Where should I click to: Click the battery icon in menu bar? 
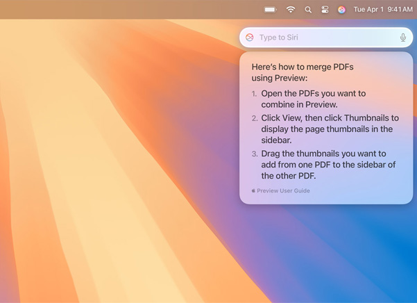tap(270, 10)
